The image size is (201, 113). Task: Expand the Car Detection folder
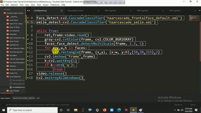13,31
